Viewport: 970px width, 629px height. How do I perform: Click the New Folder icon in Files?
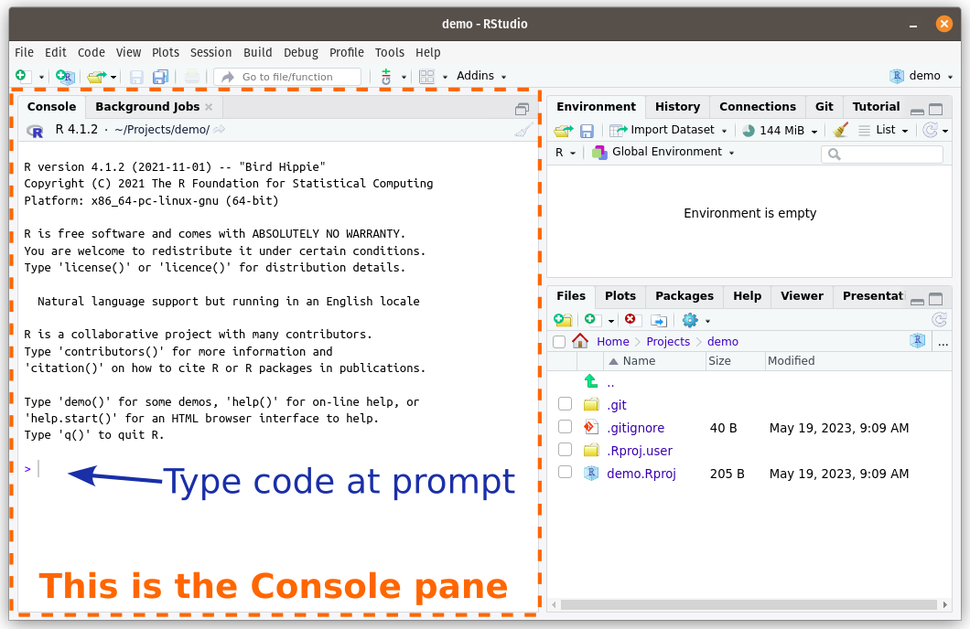point(563,320)
